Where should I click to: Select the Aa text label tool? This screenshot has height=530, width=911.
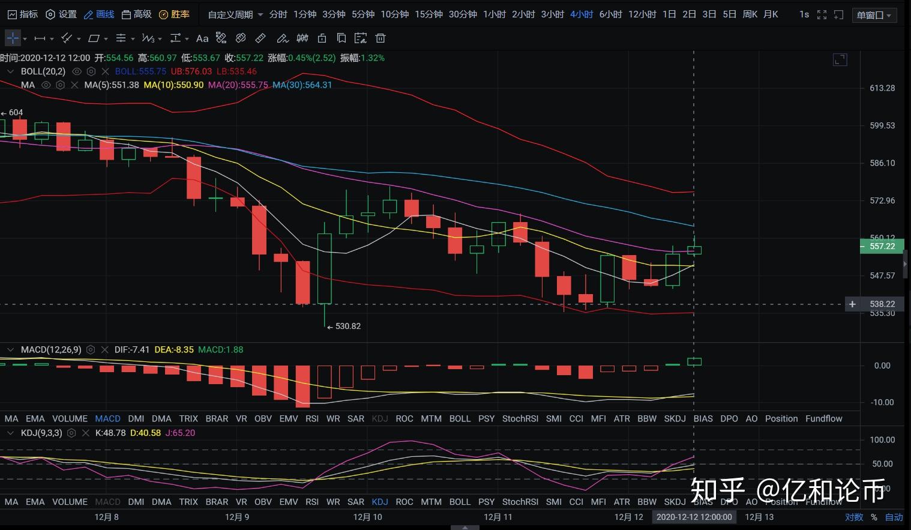click(x=202, y=38)
